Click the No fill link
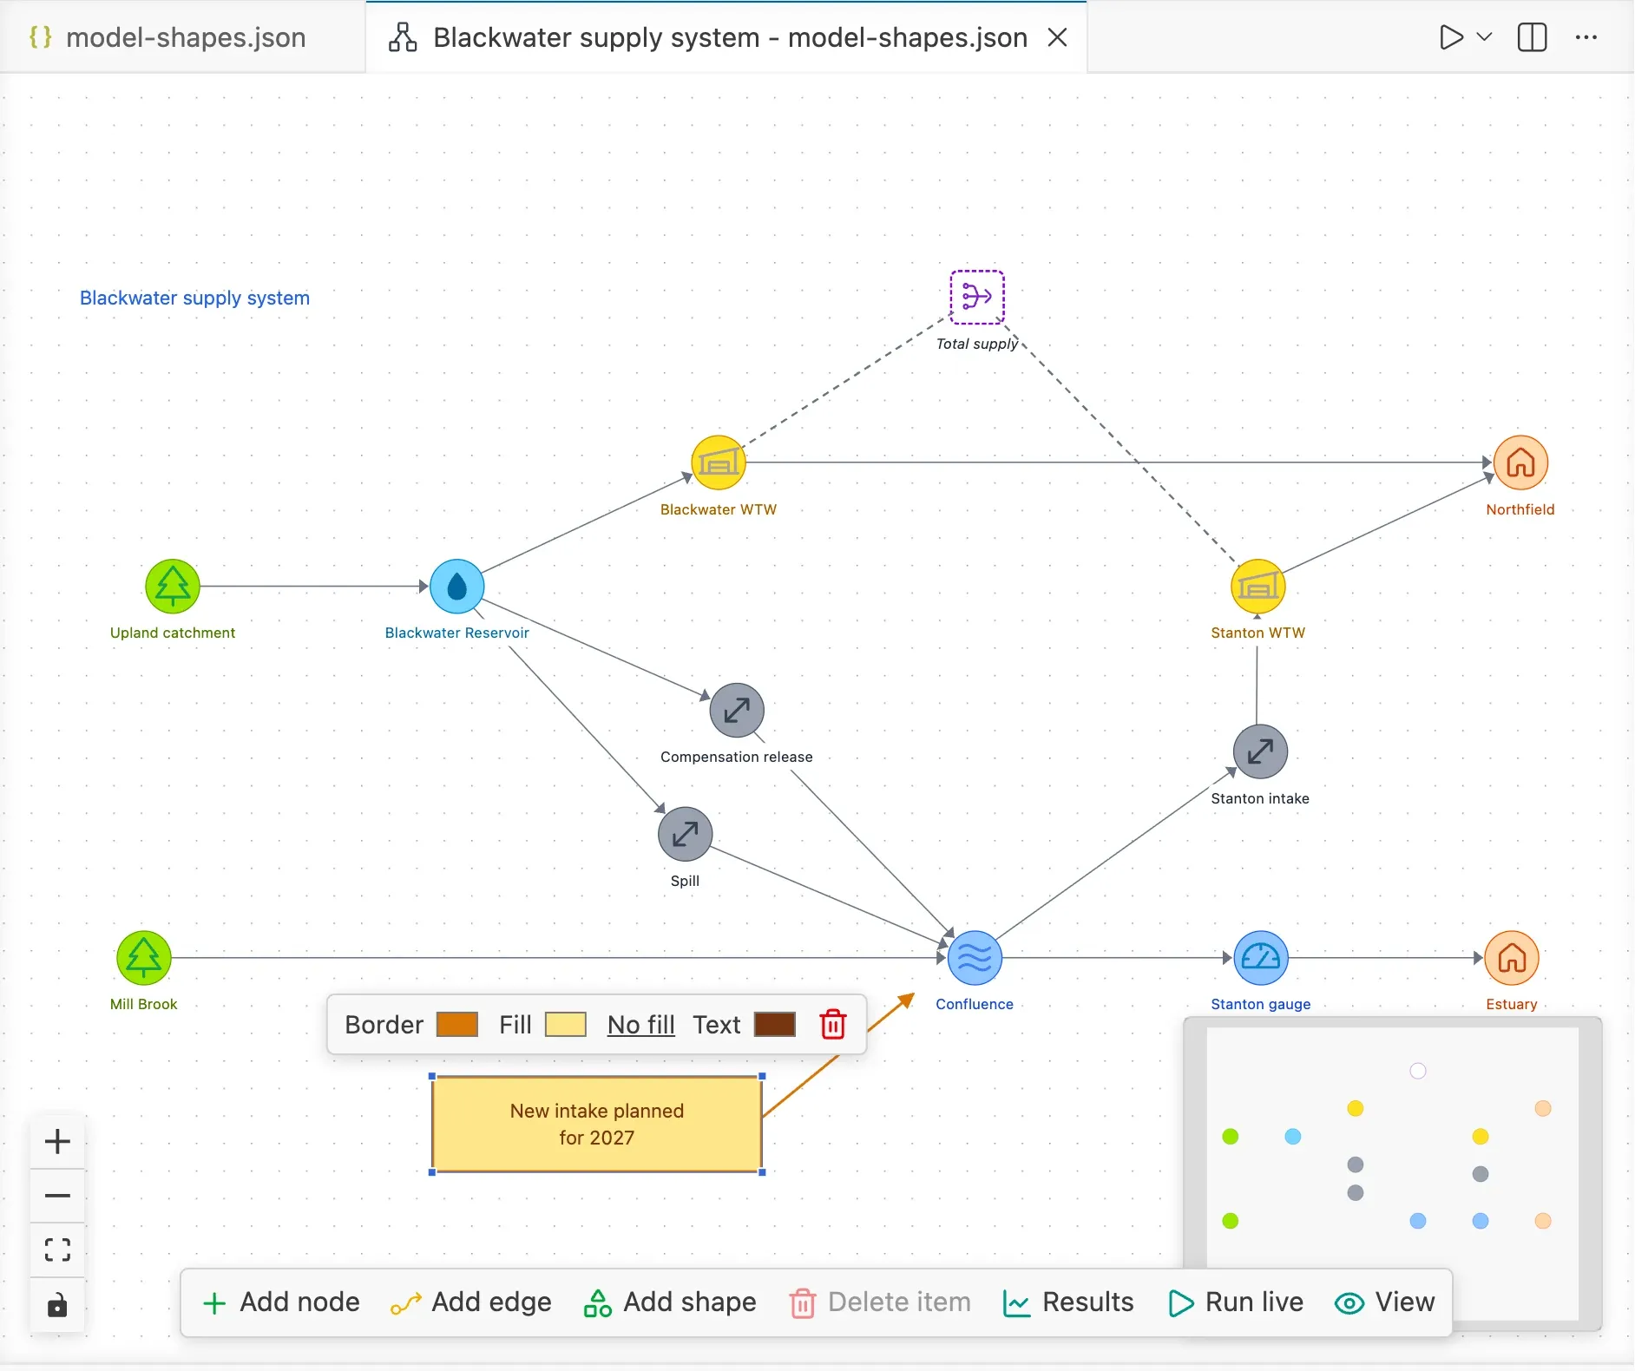The width and height of the screenshot is (1635, 1371). click(641, 1025)
